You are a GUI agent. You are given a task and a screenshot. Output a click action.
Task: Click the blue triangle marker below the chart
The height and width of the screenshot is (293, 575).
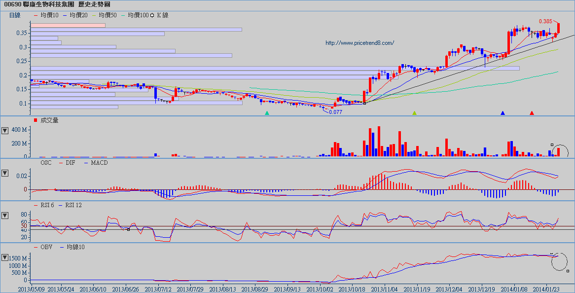click(503, 113)
